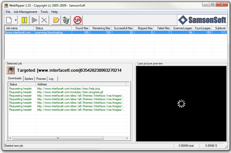Click the Targeted: [www.interfacett.com] job title
Viewport: 231px width, 153px height.
(69, 70)
